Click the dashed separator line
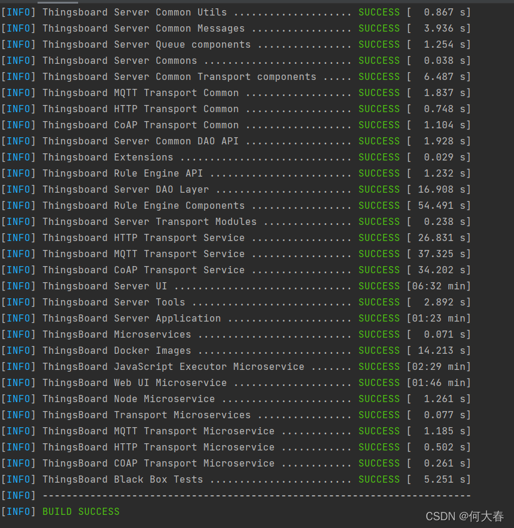This screenshot has height=528, width=514. 256,495
